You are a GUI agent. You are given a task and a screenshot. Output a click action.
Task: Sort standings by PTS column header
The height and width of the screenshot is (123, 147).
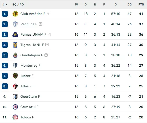(141, 5)
